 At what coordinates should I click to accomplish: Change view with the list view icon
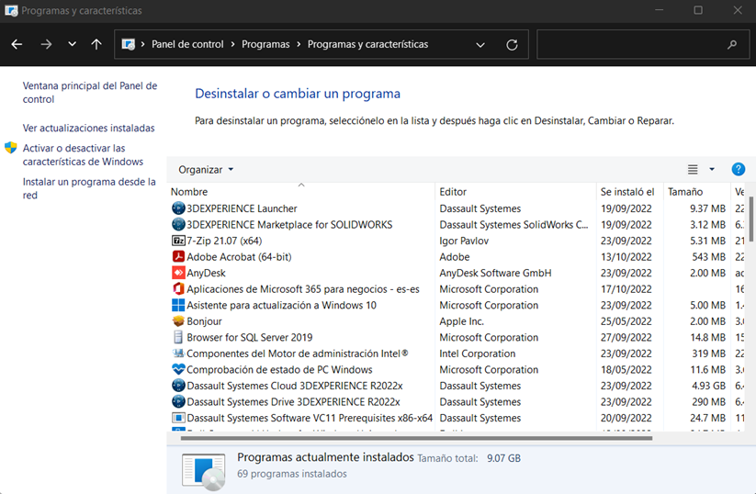point(693,169)
